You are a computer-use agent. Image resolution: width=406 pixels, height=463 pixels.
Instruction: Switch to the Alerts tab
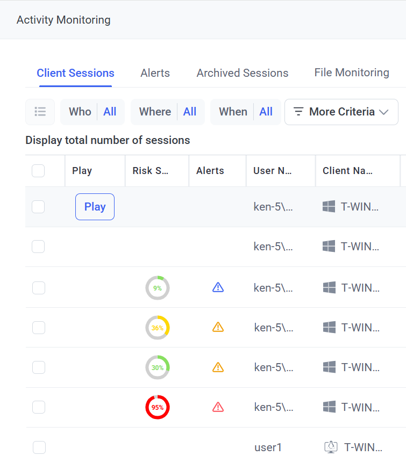(x=155, y=73)
